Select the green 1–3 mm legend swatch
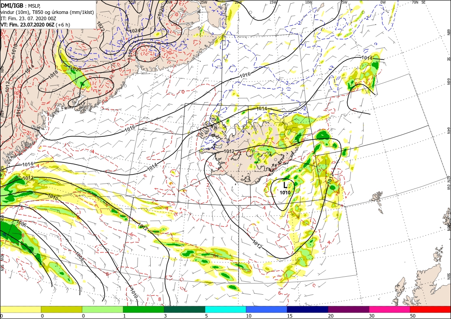This screenshot has height=319, width=451. pos(143,309)
